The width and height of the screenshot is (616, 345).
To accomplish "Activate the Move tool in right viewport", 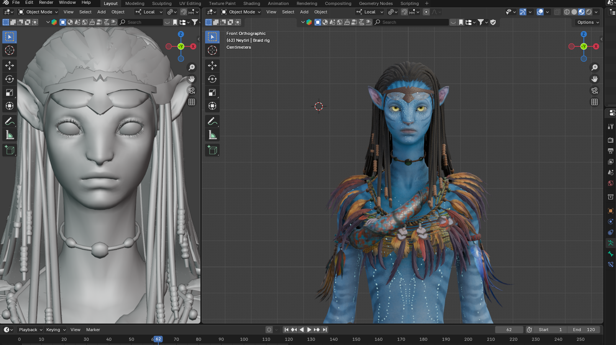I will 212,66.
